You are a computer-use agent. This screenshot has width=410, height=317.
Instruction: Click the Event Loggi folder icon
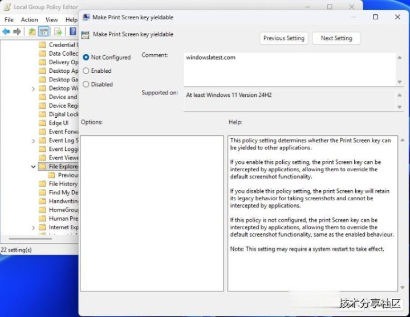[x=42, y=149]
